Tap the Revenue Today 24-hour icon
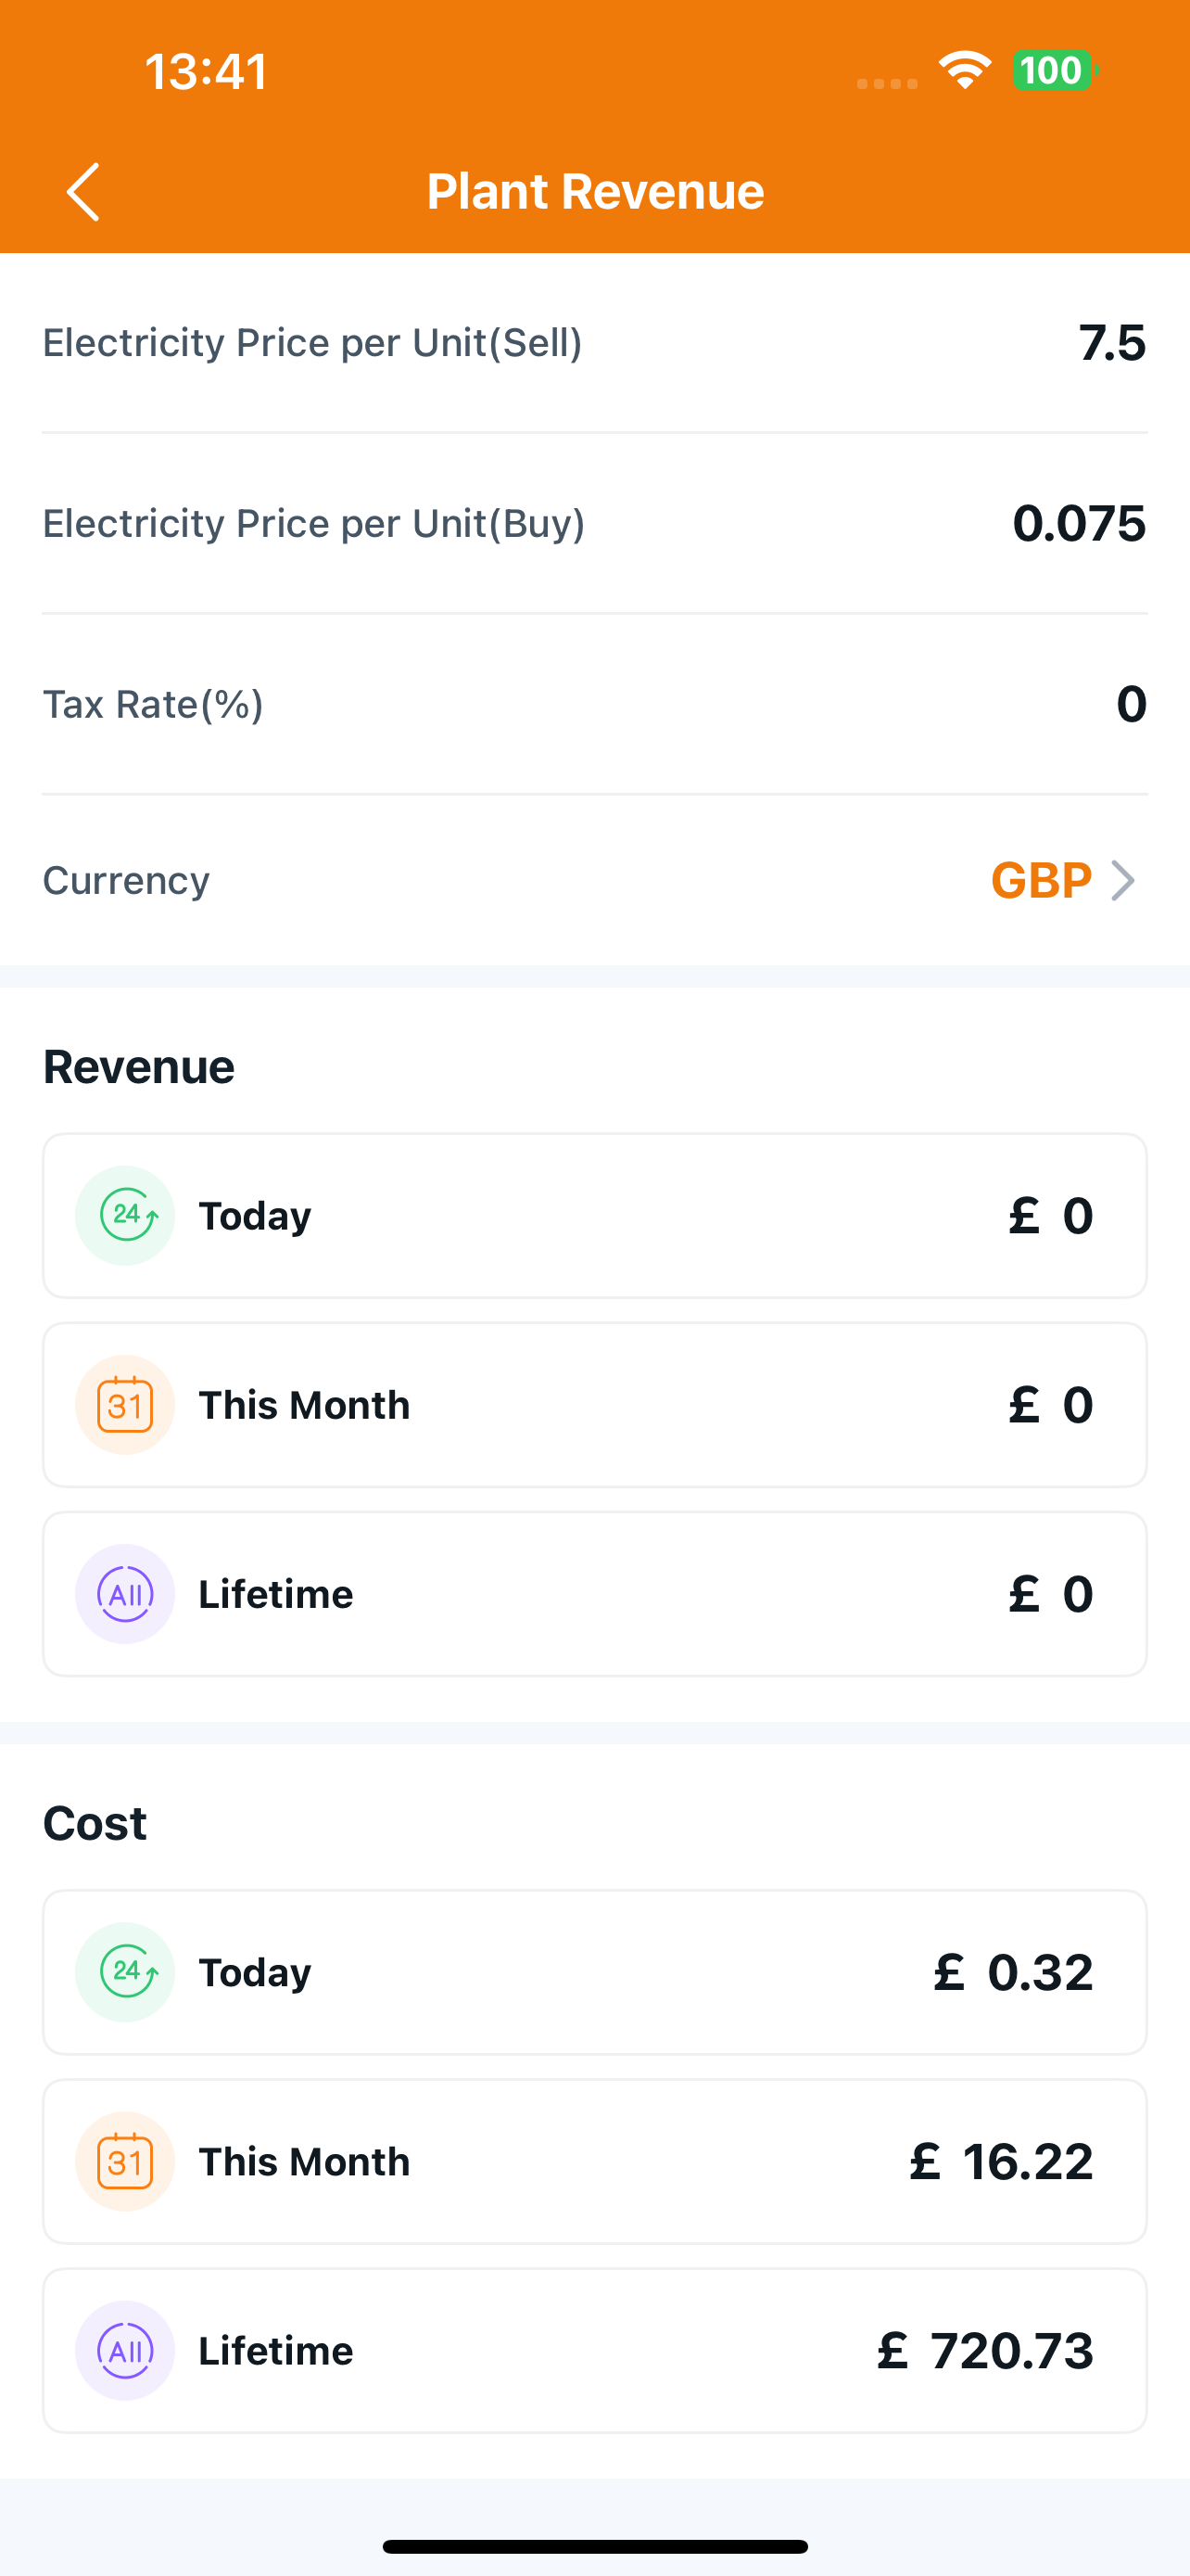Screen dimensions: 1190x2576 point(125,1215)
